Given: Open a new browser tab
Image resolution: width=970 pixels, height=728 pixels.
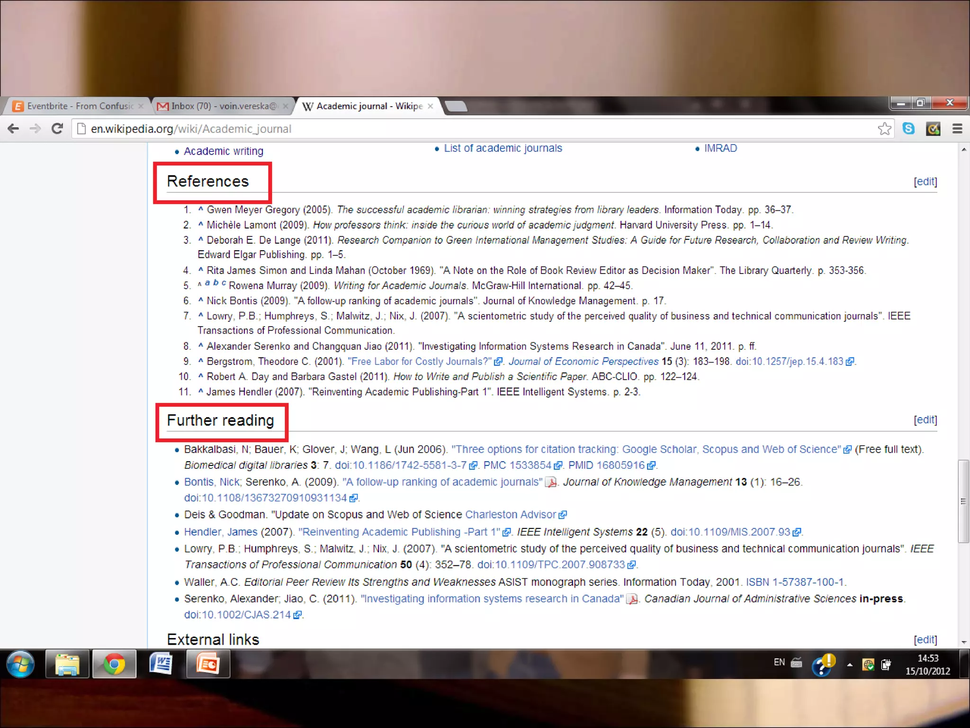Looking at the screenshot, I should point(456,106).
